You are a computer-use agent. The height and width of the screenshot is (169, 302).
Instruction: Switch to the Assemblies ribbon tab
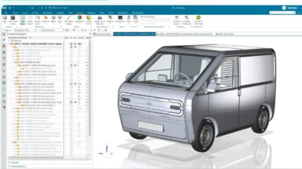tap(47, 13)
